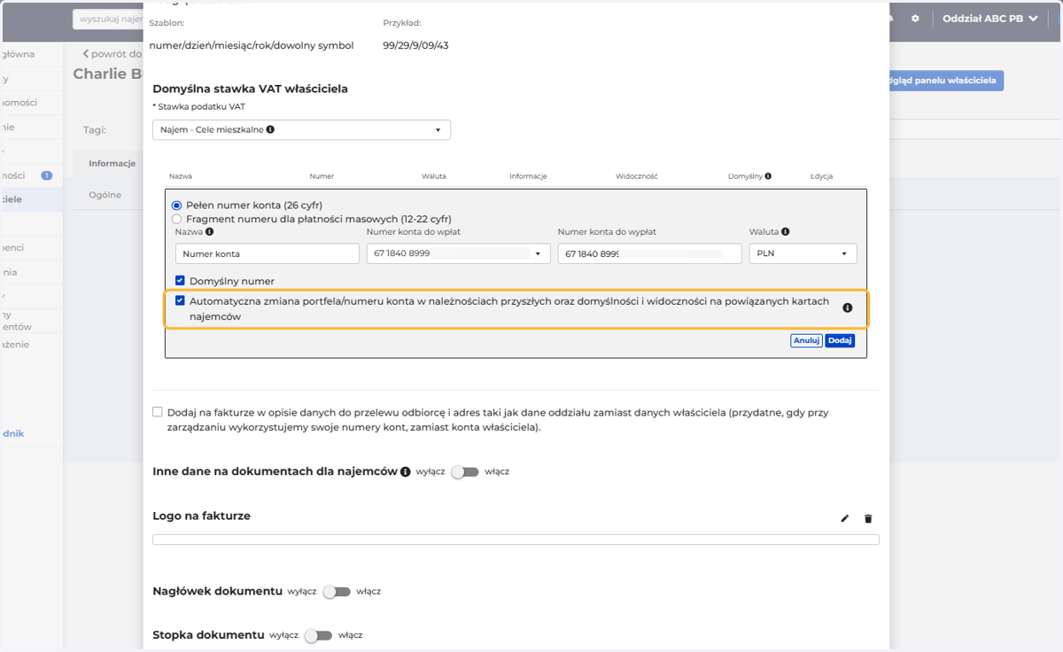Image resolution: width=1063 pixels, height=652 pixels.
Task: Toggle the Nagłówek dokumentu switch
Action: (x=336, y=591)
